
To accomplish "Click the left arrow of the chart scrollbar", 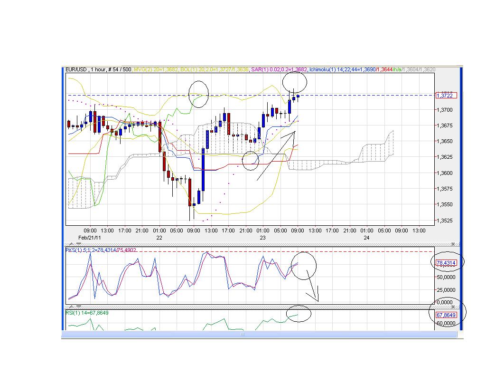I will [63, 335].
